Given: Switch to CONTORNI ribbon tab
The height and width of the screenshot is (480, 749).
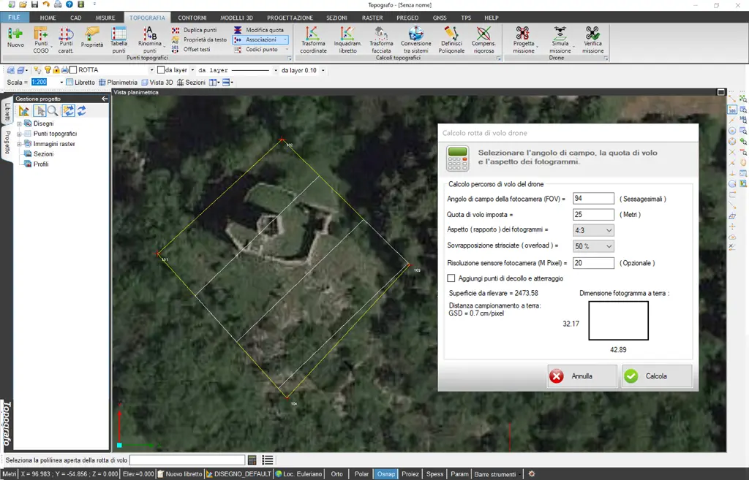Looking at the screenshot, I should 192,18.
